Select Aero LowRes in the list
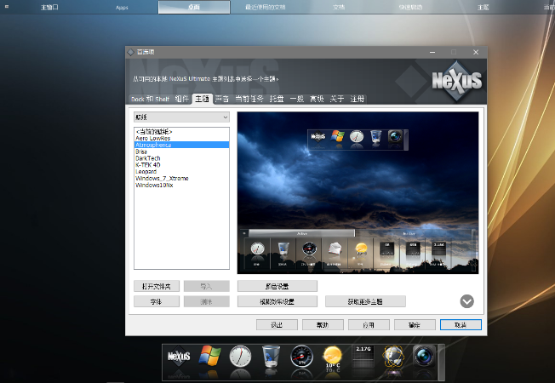The image size is (555, 383). (x=181, y=139)
